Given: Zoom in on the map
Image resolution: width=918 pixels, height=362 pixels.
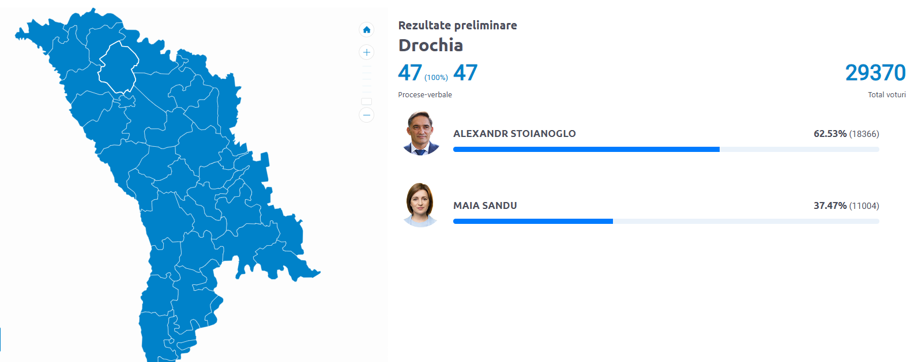Looking at the screenshot, I should pos(366,52).
